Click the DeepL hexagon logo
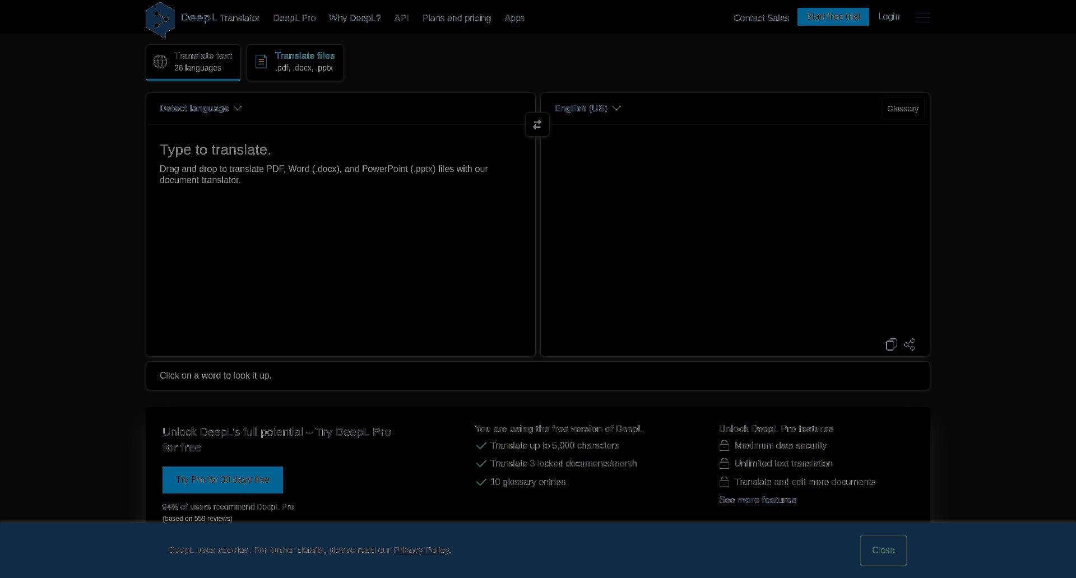The image size is (1076, 578). coord(160,20)
